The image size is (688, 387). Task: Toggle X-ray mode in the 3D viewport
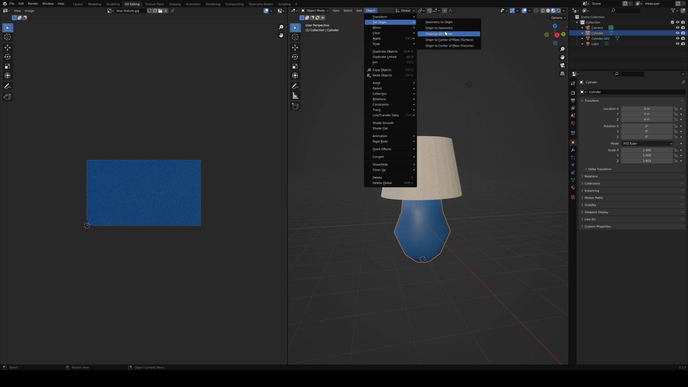pos(536,10)
